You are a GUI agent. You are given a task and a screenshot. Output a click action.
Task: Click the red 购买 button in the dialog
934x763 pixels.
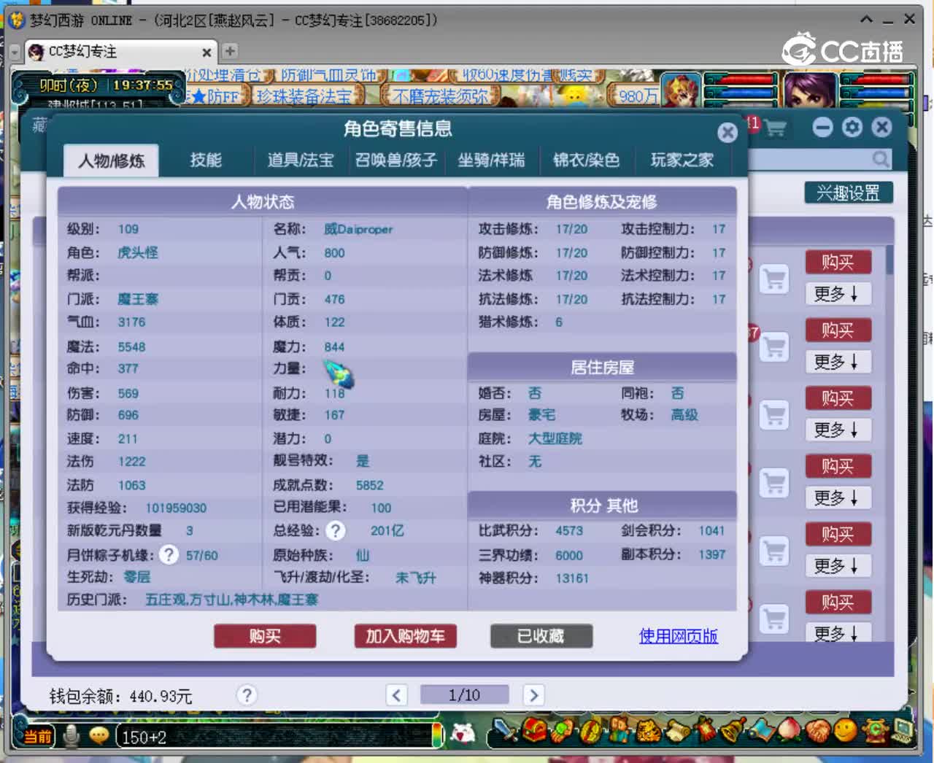tap(265, 636)
